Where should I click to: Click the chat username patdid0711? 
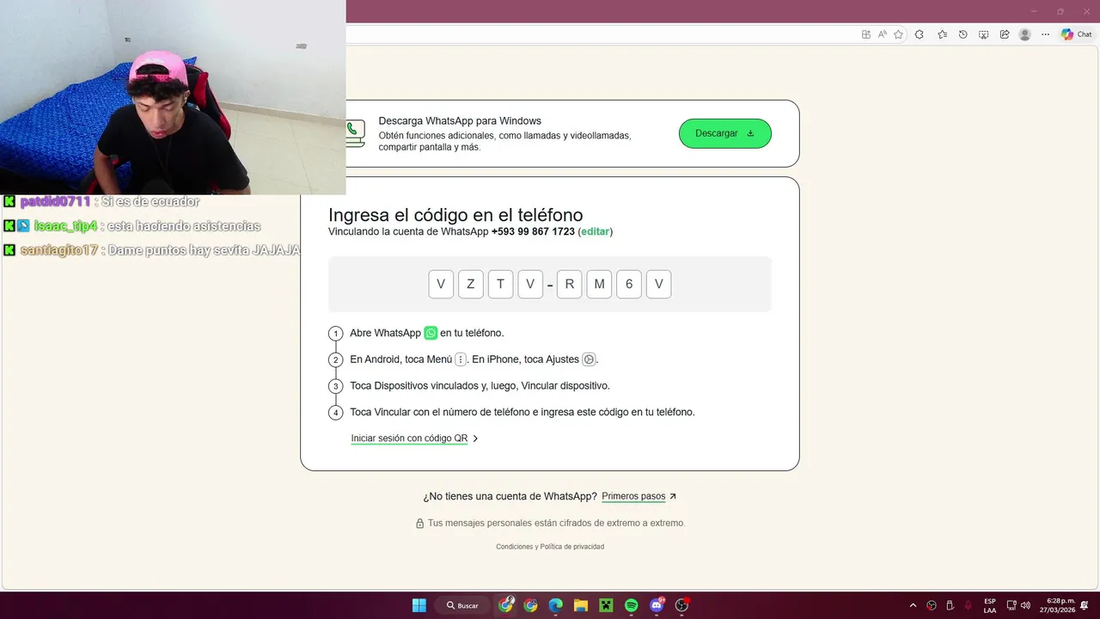pos(55,201)
